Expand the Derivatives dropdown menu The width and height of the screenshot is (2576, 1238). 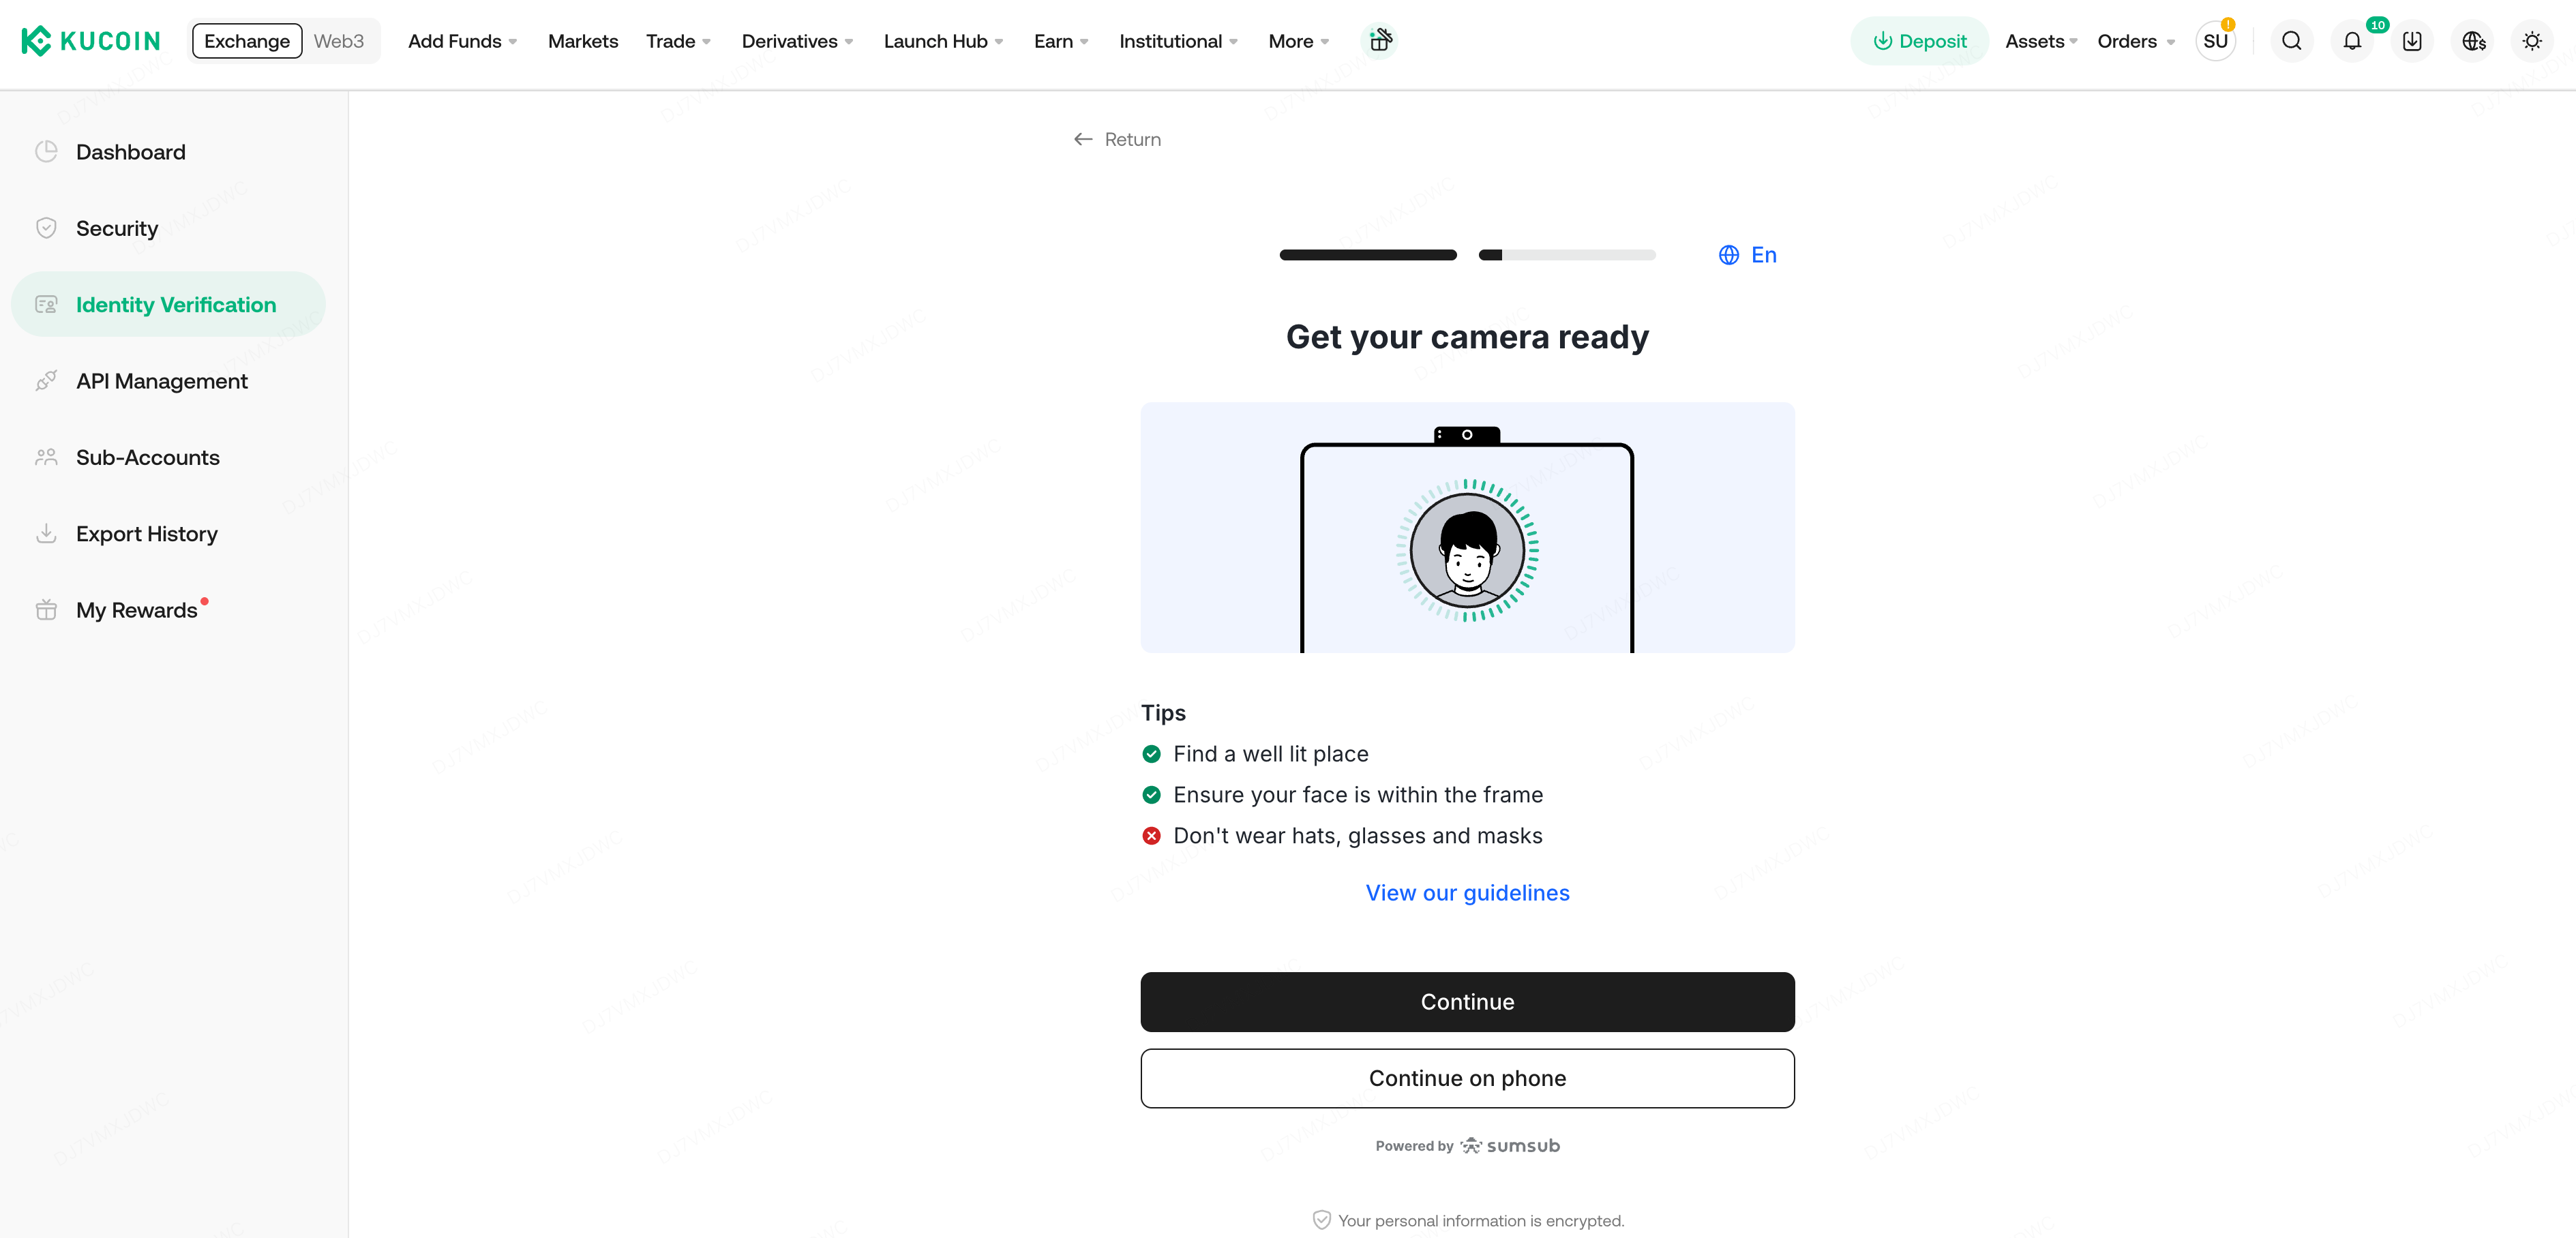tap(797, 41)
